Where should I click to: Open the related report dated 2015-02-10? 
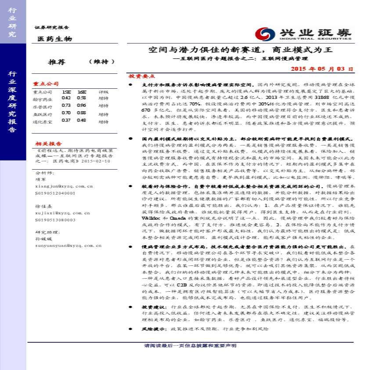click(x=74, y=156)
